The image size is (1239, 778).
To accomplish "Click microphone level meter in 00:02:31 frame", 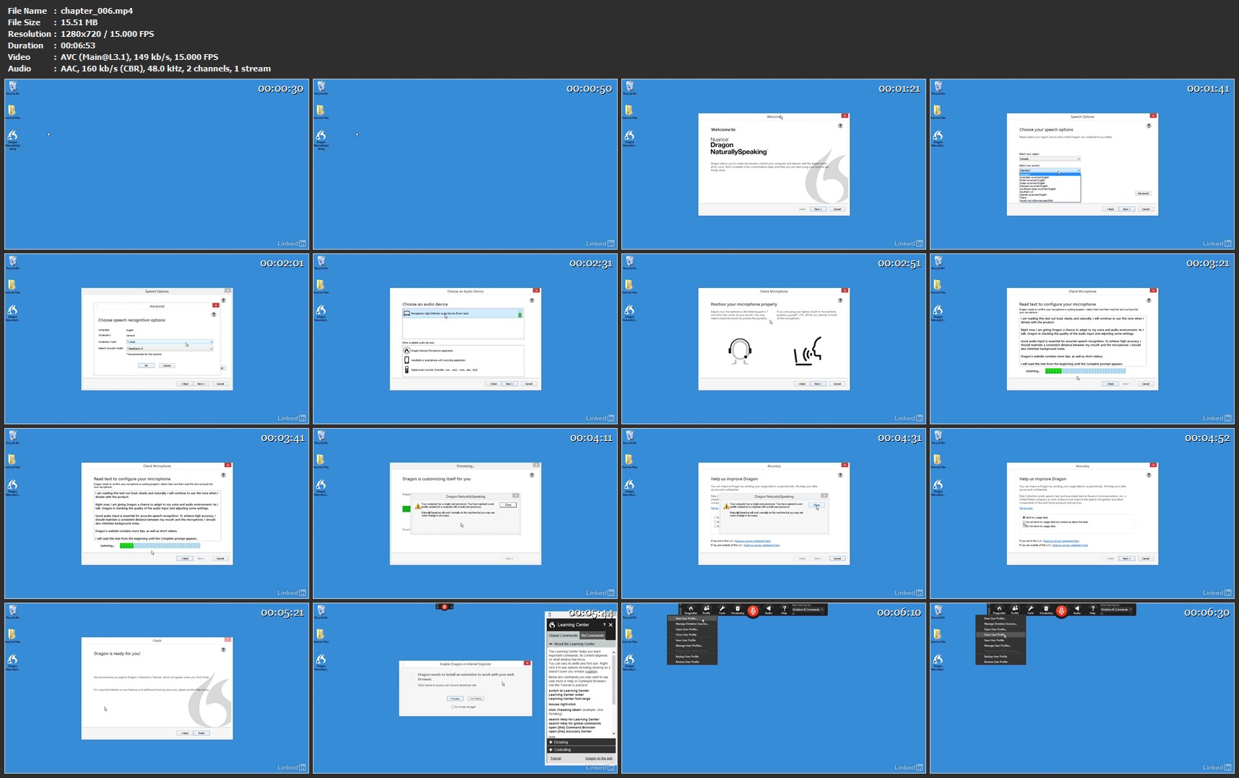I will tap(520, 315).
